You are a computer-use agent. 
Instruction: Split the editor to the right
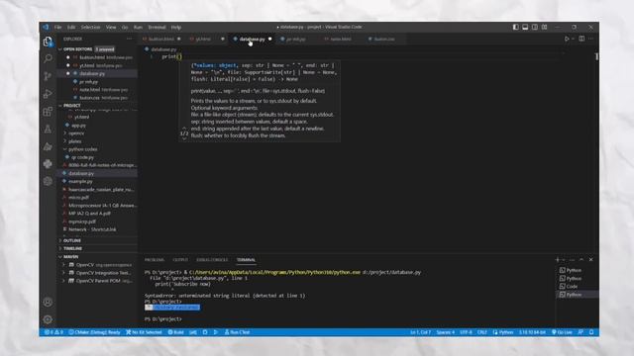(581, 39)
